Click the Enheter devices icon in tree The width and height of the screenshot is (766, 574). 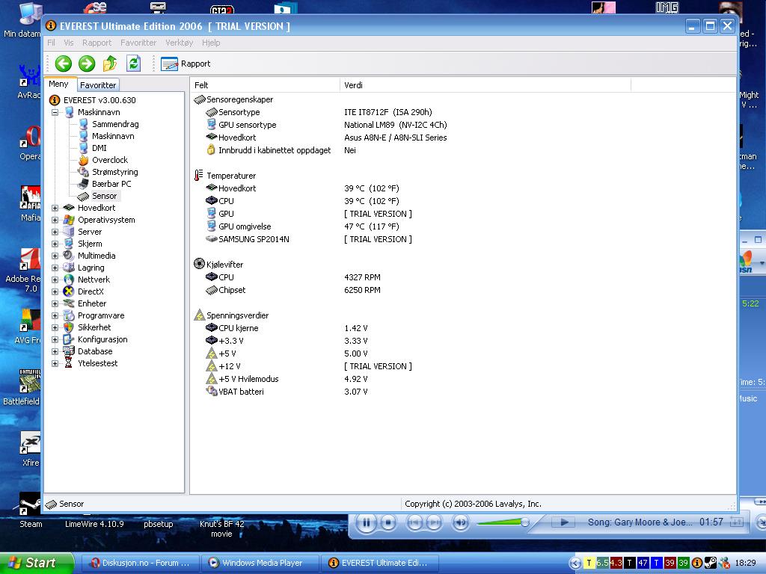tap(69, 303)
